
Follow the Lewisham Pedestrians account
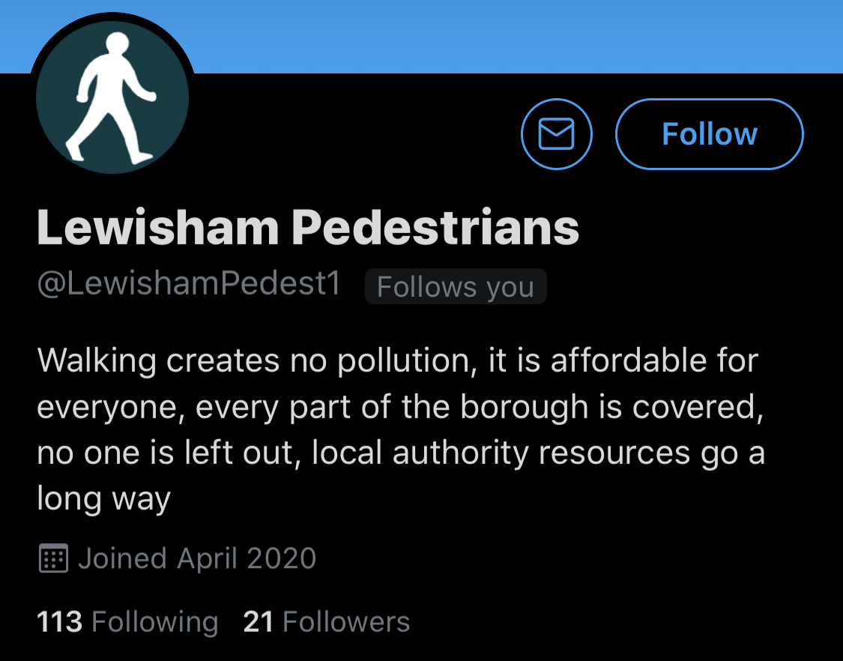709,134
